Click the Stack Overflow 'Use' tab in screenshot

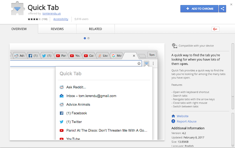(103, 56)
